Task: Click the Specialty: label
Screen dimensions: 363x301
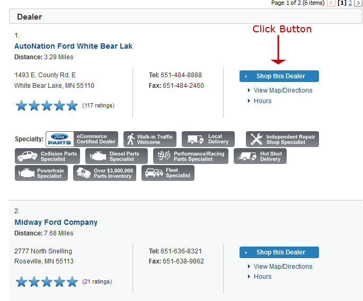Action: pyautogui.click(x=29, y=139)
